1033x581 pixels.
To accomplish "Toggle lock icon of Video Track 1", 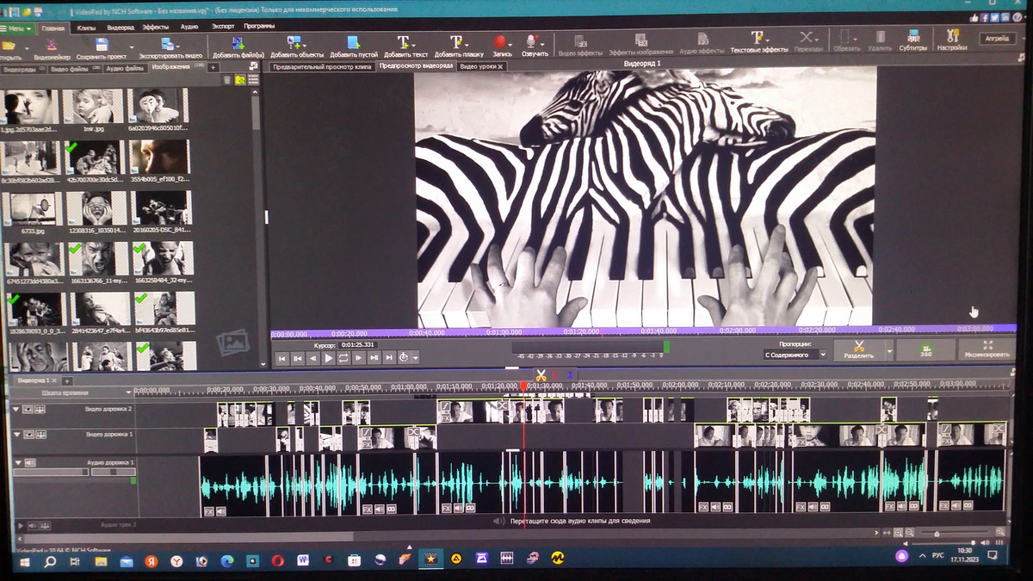I will pyautogui.click(x=40, y=434).
